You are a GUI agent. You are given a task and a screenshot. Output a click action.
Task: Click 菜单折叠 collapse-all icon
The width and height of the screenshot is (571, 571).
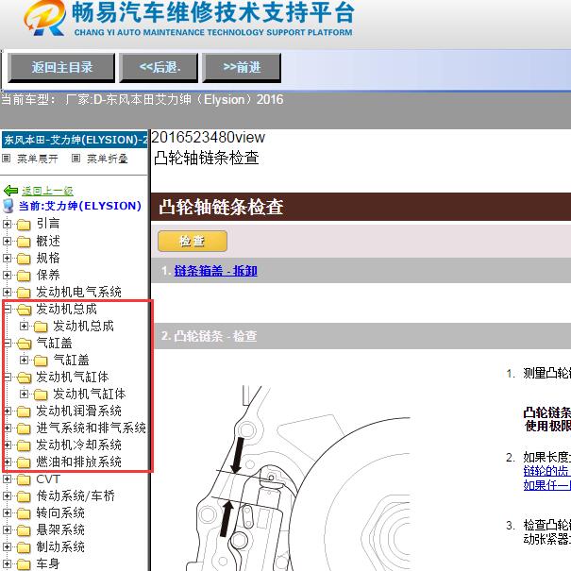[x=76, y=159]
